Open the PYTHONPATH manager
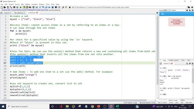The image size is (194, 109). click(x=66, y=7)
